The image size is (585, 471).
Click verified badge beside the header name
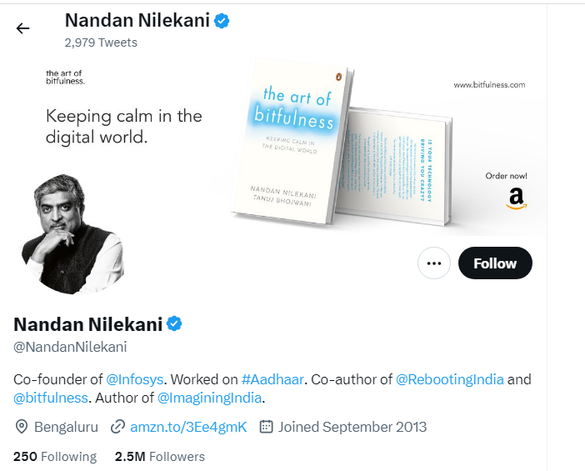(x=222, y=21)
